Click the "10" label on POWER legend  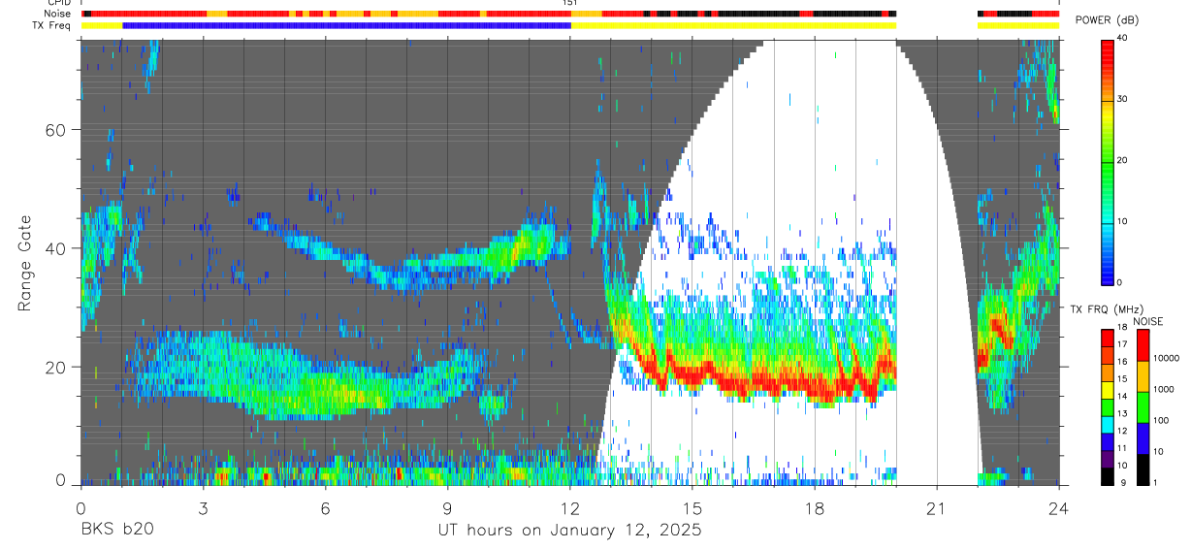pos(1123,221)
